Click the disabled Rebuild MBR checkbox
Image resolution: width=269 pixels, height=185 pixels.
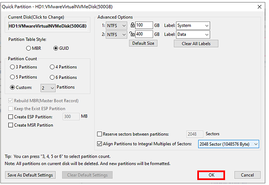tap(10, 101)
